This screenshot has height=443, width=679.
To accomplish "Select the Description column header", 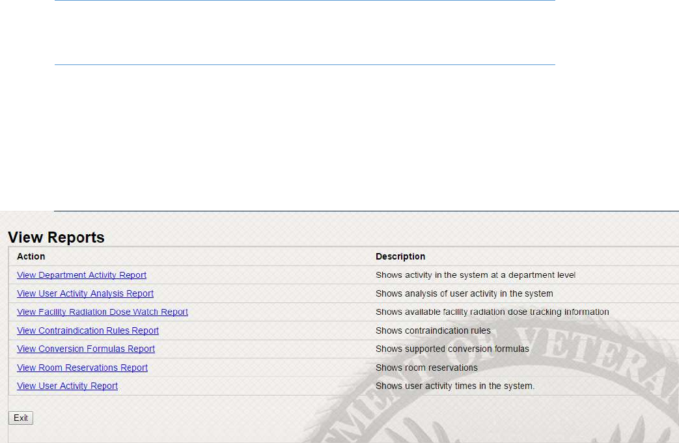I will (x=400, y=256).
